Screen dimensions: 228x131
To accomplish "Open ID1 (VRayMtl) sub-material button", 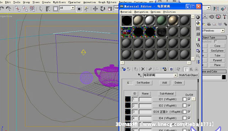I will (167, 99).
